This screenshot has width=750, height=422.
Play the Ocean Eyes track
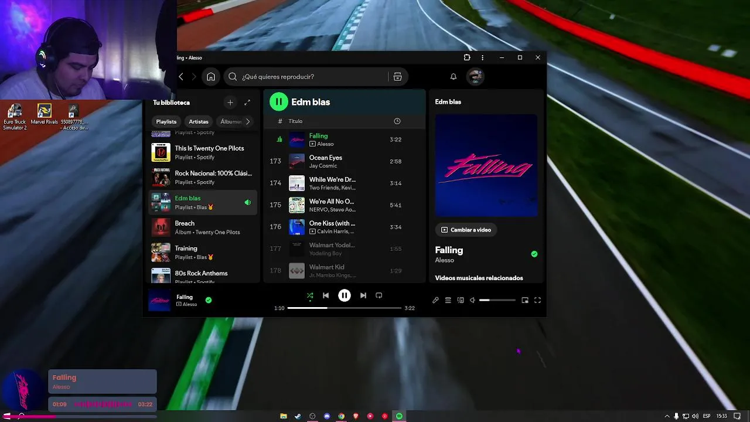click(x=345, y=161)
